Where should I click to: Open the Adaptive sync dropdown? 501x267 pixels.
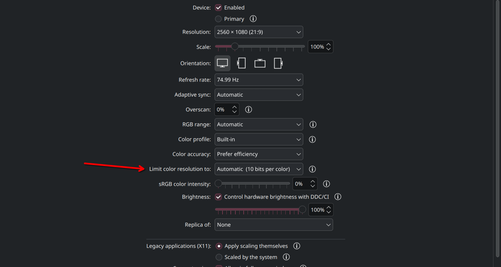click(x=259, y=95)
